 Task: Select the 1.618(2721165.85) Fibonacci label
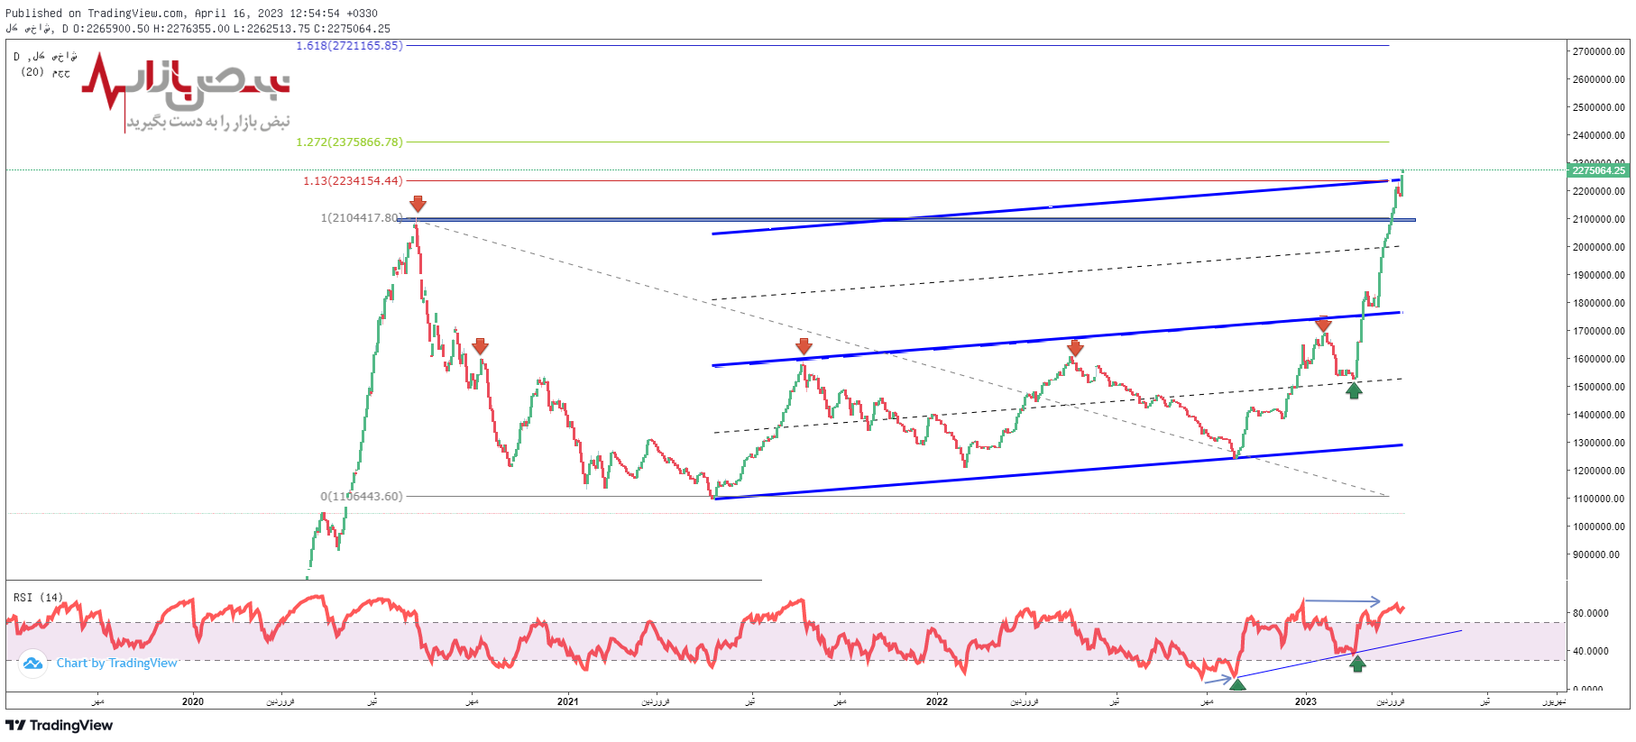coord(349,46)
